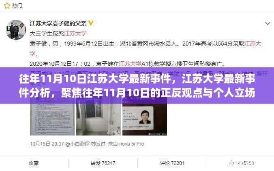Expand the post options chevron menu
The image size is (274, 171).
(268, 23)
